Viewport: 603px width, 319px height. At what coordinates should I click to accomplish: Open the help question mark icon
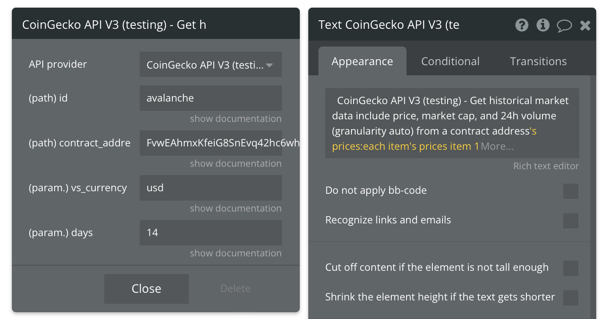[x=522, y=25]
